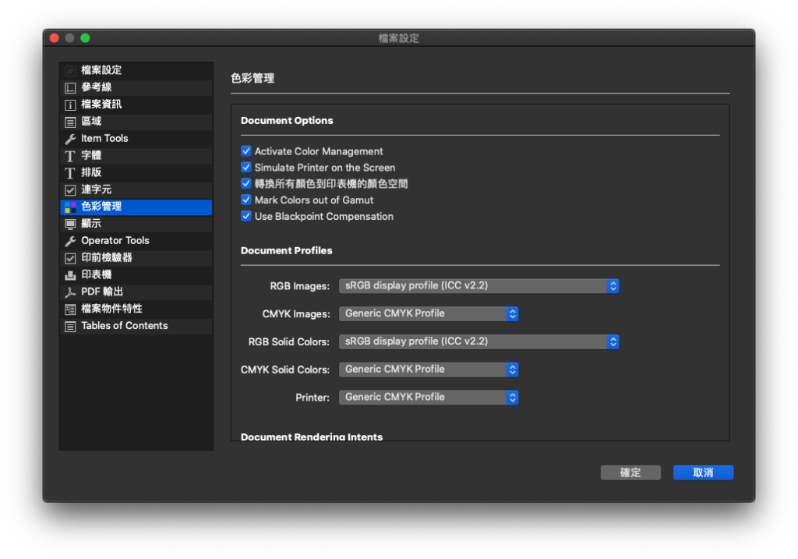Click the 檔案資訊 info icon
Image resolution: width=798 pixels, height=559 pixels.
pos(70,105)
